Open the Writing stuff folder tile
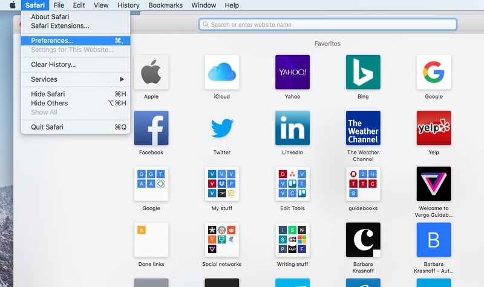 point(292,240)
